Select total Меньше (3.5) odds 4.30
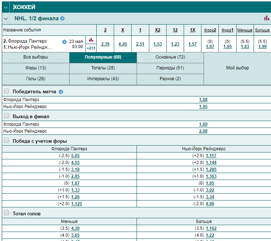The height and width of the screenshot is (241, 271). point(75,228)
